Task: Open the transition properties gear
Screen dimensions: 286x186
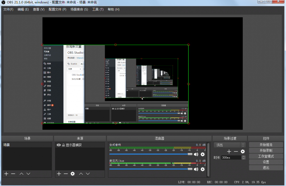Action: (243, 152)
